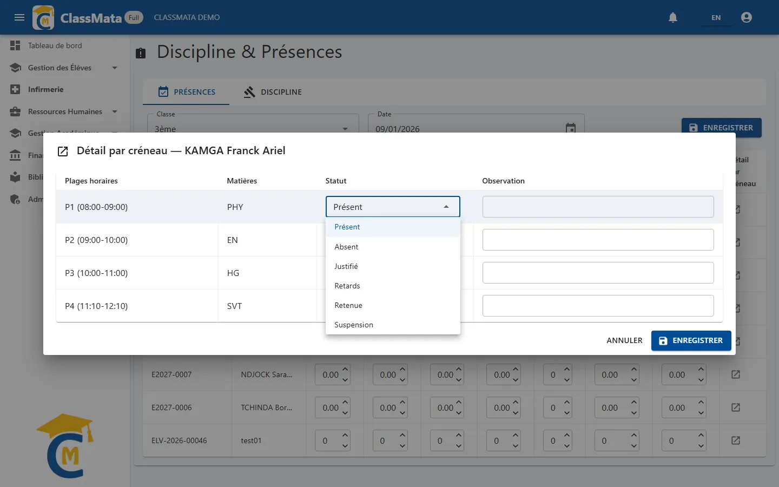Choose Retards from the status options
Viewport: 779px width, 487px height.
coord(393,286)
